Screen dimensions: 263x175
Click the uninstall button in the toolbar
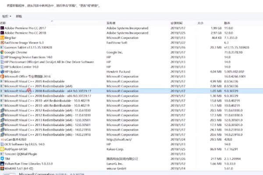19,16
